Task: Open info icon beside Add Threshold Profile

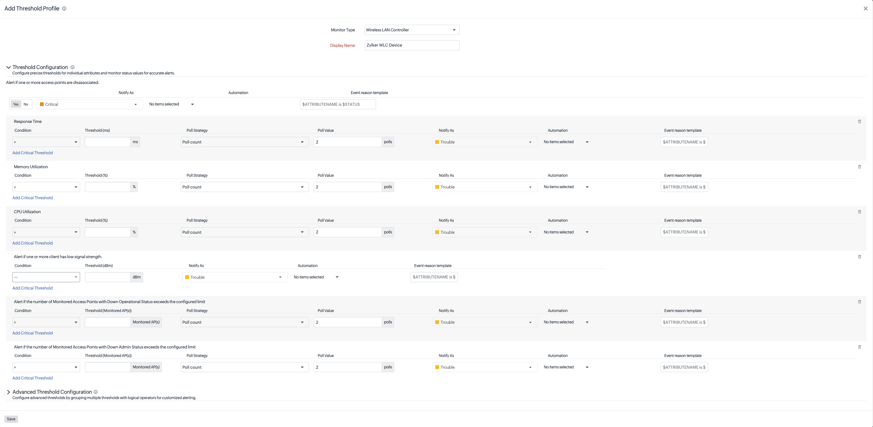Action: pyautogui.click(x=64, y=9)
